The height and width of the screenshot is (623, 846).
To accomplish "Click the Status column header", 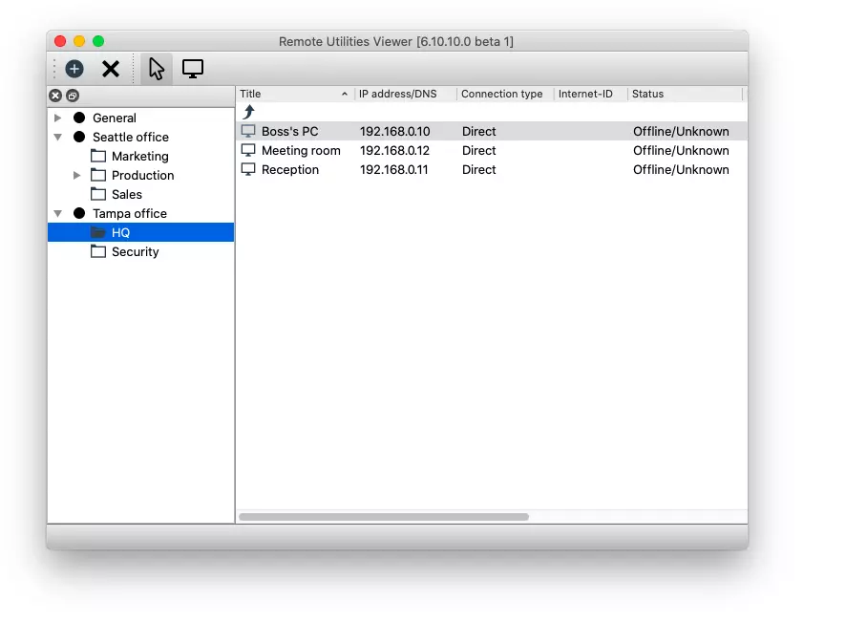I will click(x=683, y=94).
